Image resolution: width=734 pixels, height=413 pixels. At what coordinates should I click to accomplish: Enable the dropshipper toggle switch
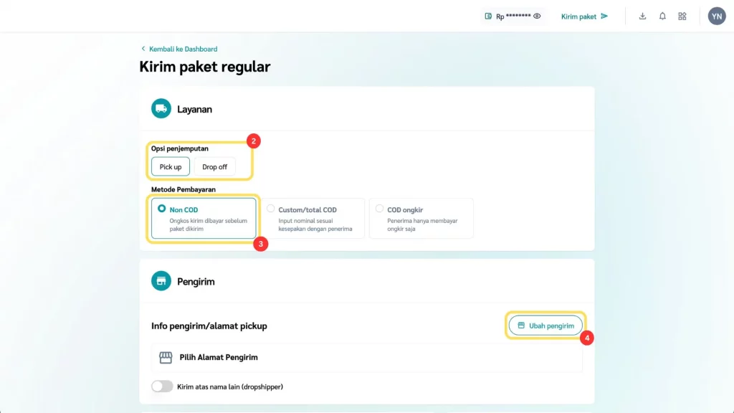pos(162,386)
